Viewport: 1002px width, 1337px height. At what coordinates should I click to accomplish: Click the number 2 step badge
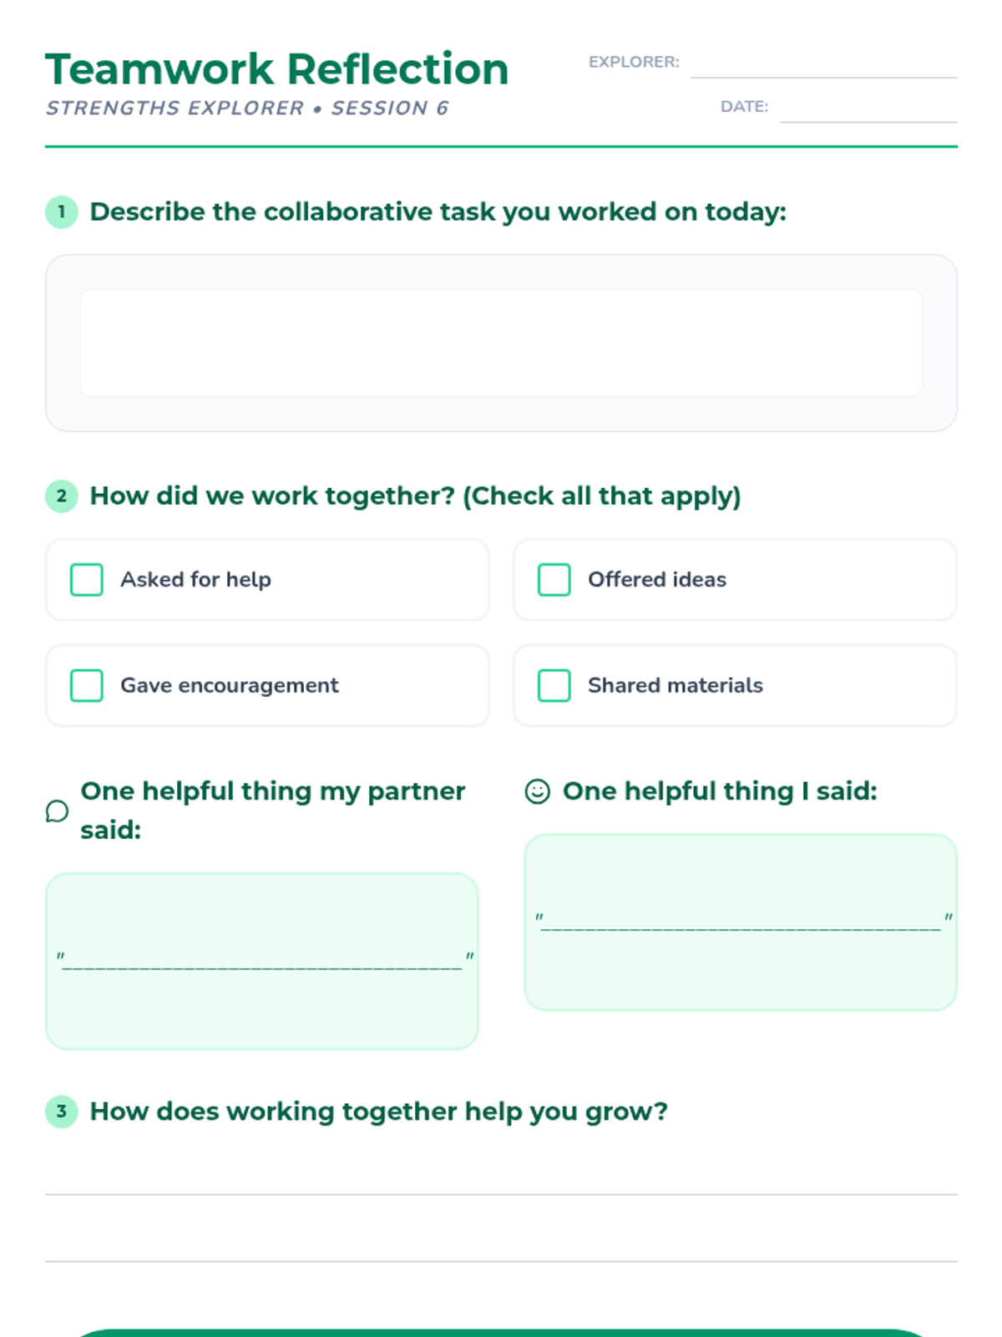pos(61,496)
